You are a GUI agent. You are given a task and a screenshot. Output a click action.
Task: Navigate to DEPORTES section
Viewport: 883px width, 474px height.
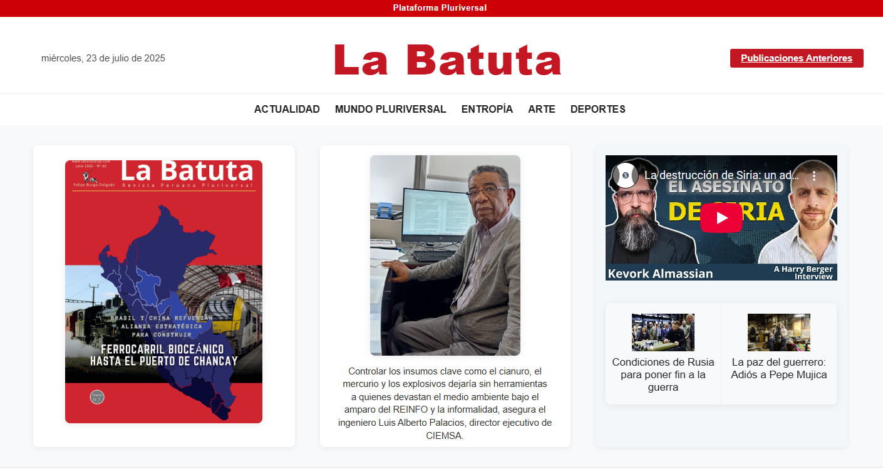point(598,109)
